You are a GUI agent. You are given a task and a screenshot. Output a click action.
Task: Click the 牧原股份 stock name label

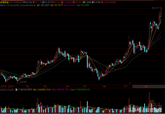(x=4, y=2)
